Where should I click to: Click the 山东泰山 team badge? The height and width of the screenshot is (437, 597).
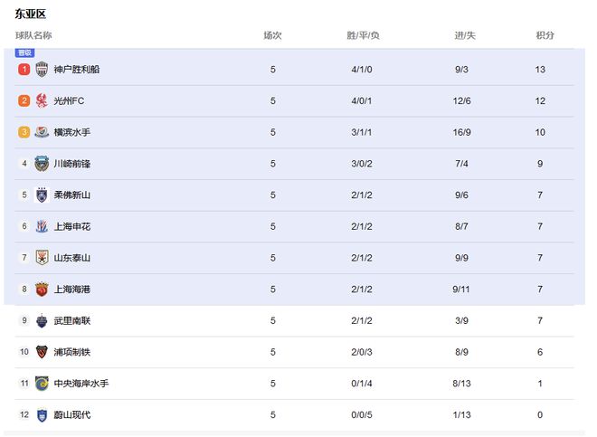coord(42,258)
